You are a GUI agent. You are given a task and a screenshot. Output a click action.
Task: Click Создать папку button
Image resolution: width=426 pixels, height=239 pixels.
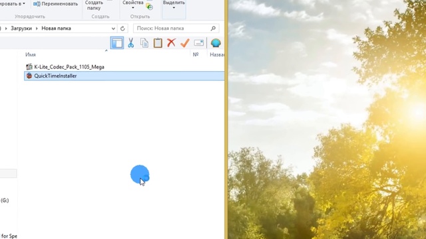click(x=94, y=5)
